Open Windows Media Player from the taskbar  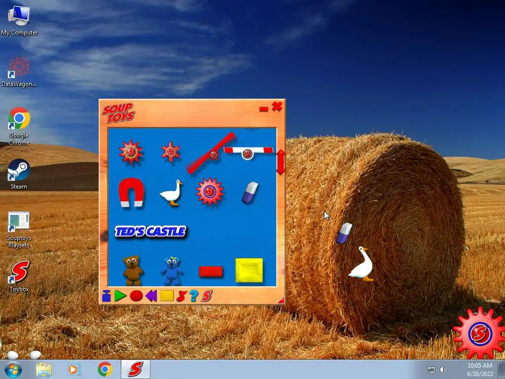tap(74, 369)
